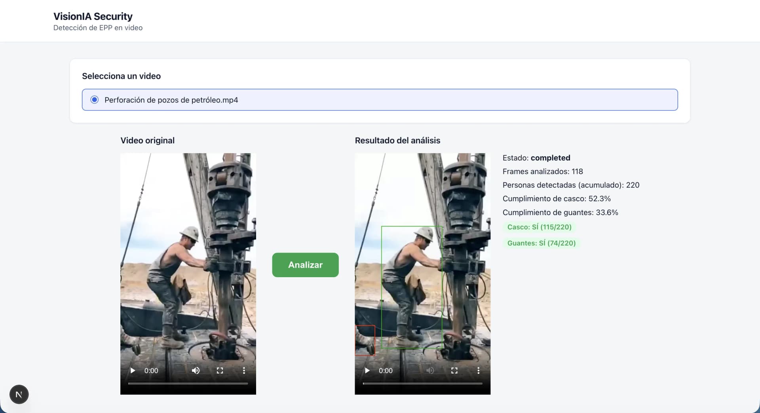Select the Perforación de pozos radio button
This screenshot has width=760, height=413.
(x=94, y=100)
